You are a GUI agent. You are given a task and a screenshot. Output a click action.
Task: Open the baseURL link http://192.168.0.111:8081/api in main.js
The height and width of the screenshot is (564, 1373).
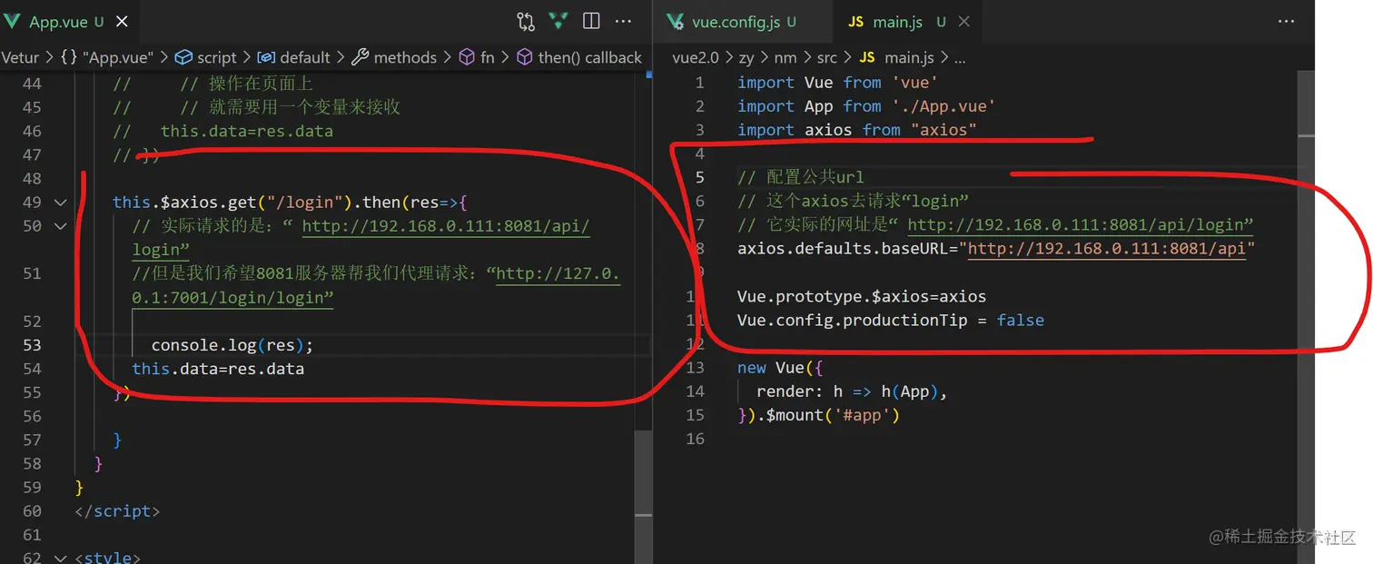[1107, 248]
